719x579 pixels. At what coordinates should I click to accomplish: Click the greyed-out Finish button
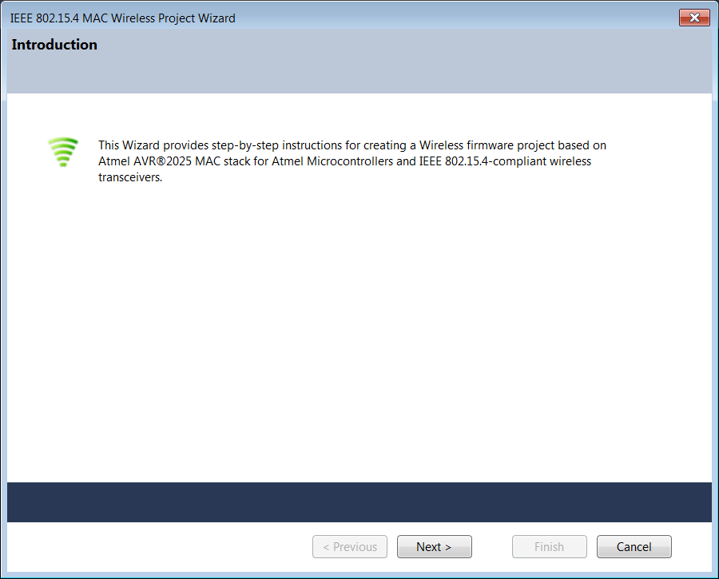pos(550,546)
